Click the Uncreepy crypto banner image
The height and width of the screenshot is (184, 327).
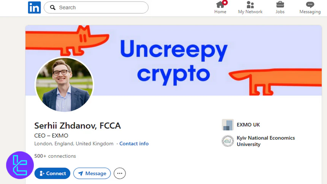point(173,60)
